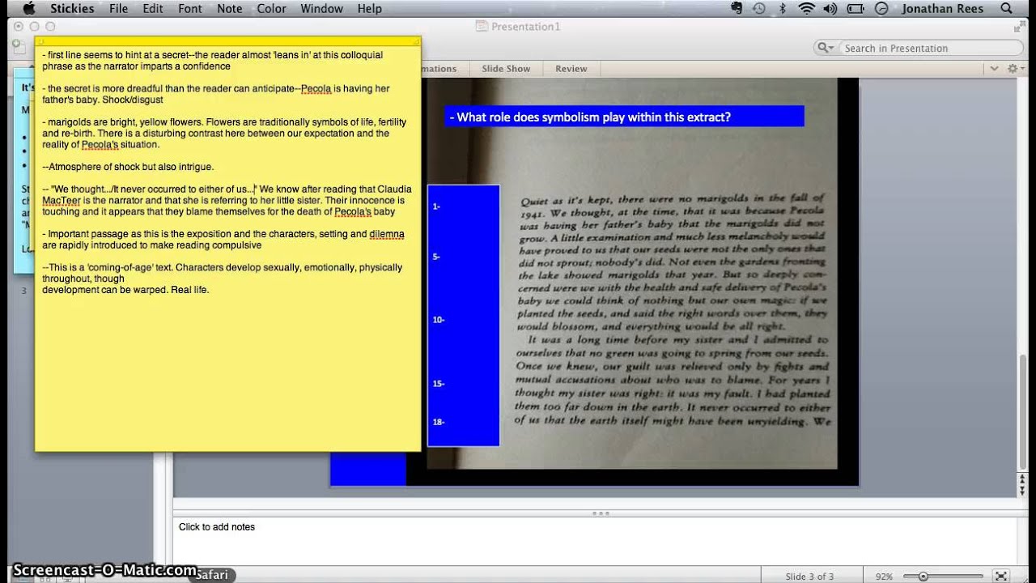Click the 'Slide 3 of 3' status text

(809, 577)
